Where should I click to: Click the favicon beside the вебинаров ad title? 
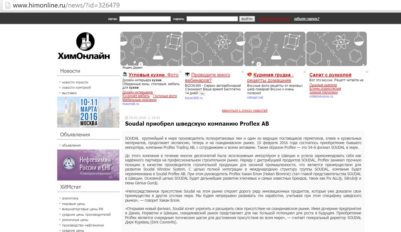click(187, 74)
